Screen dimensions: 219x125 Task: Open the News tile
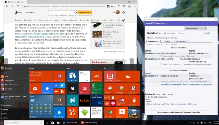click(x=84, y=88)
